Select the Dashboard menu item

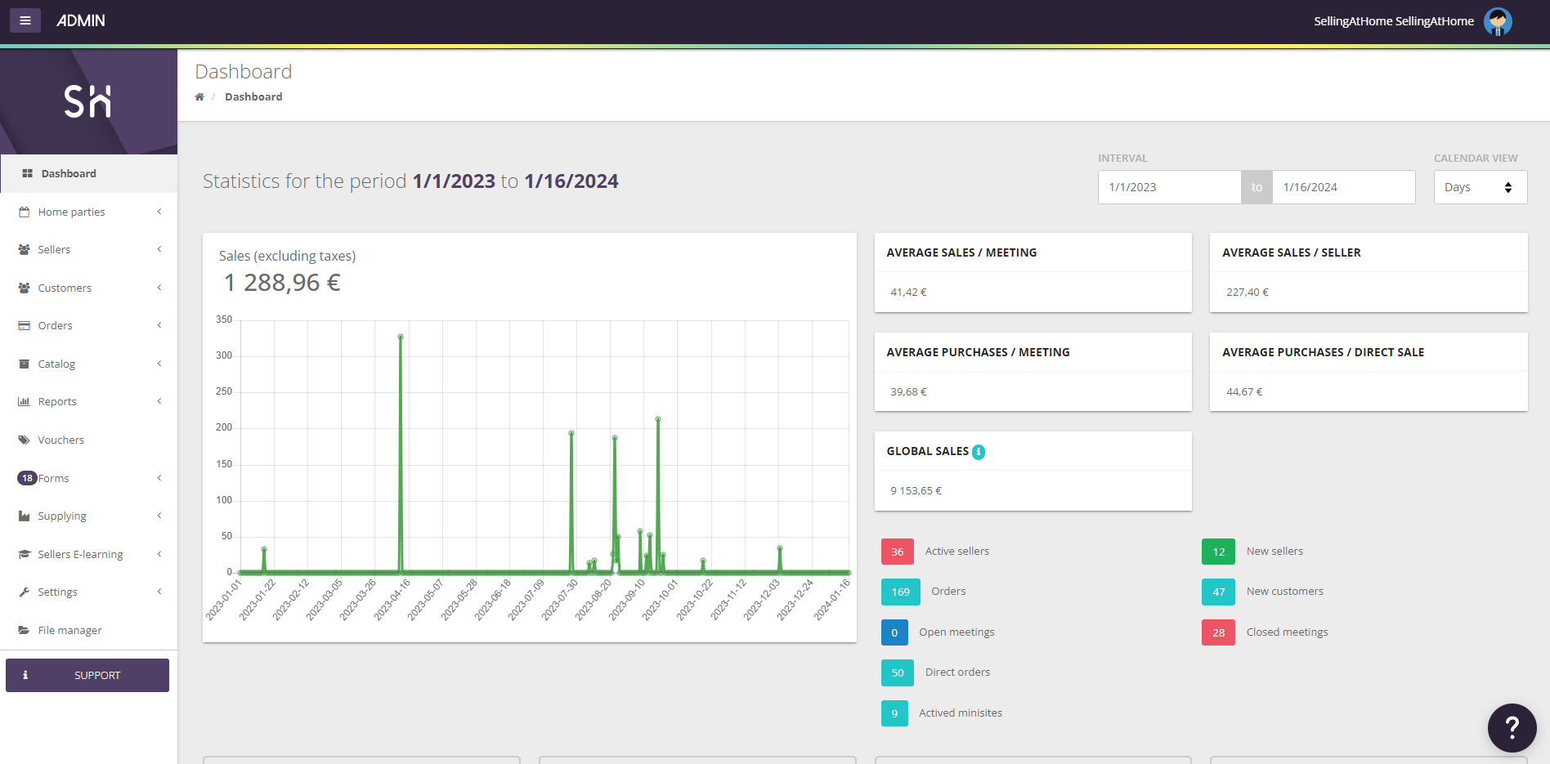69,173
